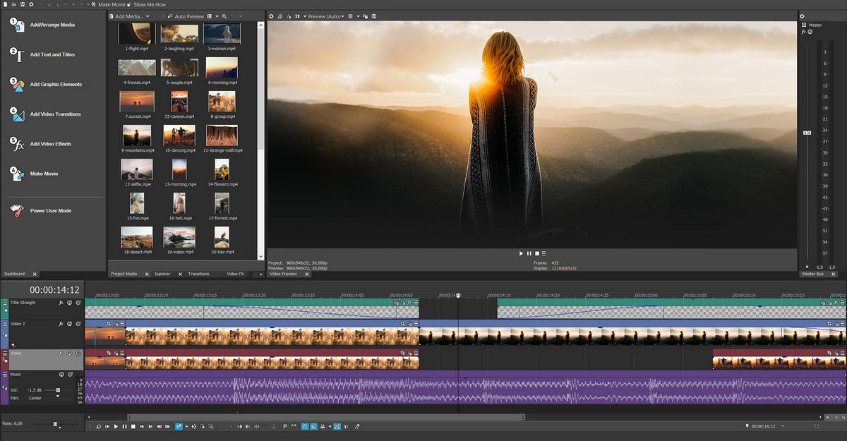
Task: Open the Pan dropdown on the Music track
Action: pos(57,397)
